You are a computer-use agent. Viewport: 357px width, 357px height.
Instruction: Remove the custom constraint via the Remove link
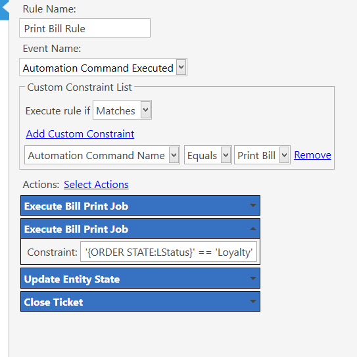point(312,155)
